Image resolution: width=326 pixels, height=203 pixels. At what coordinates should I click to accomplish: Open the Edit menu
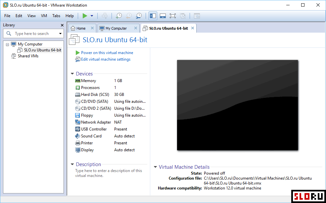(x=19, y=16)
